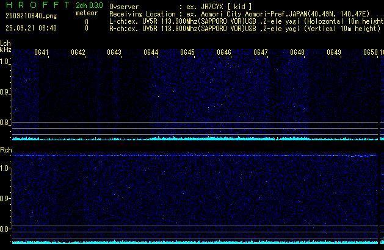Click the 25.09.21 06:40 timestamp
Image resolution: width=384 pixels, height=250 pixels.
tap(29, 28)
